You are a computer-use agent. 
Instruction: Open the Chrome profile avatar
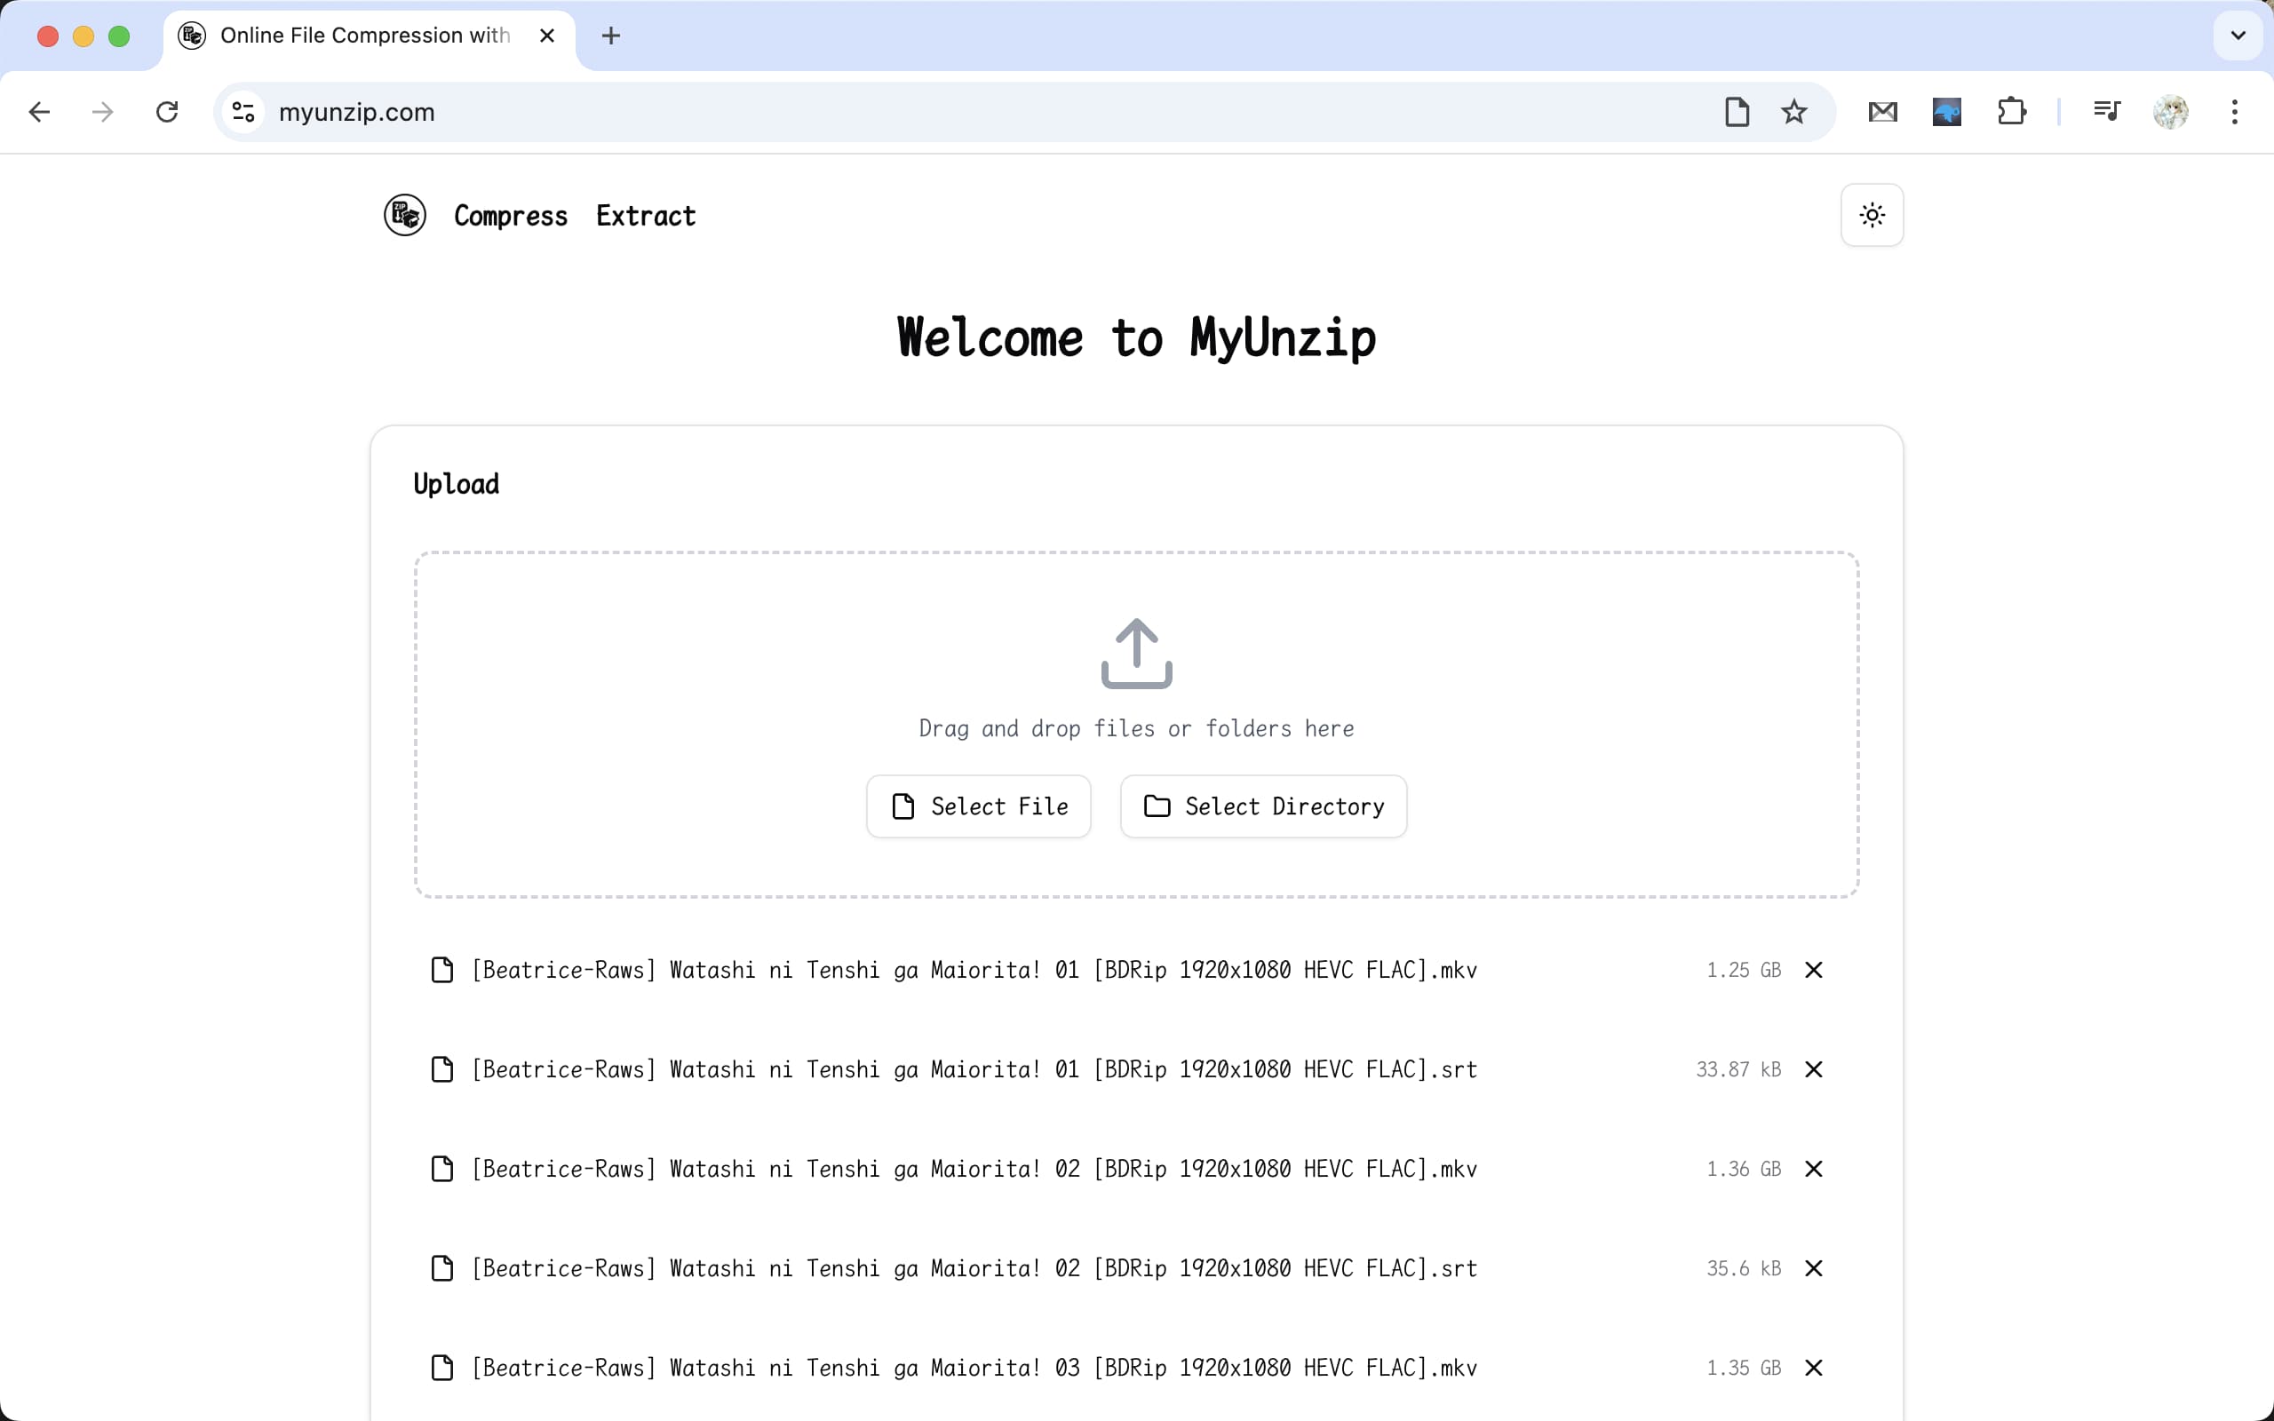point(2171,112)
